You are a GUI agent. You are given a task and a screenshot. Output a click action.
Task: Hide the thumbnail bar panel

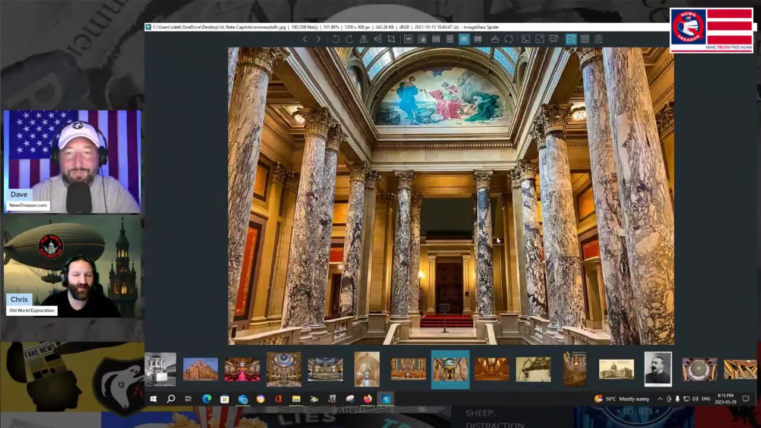pos(571,39)
